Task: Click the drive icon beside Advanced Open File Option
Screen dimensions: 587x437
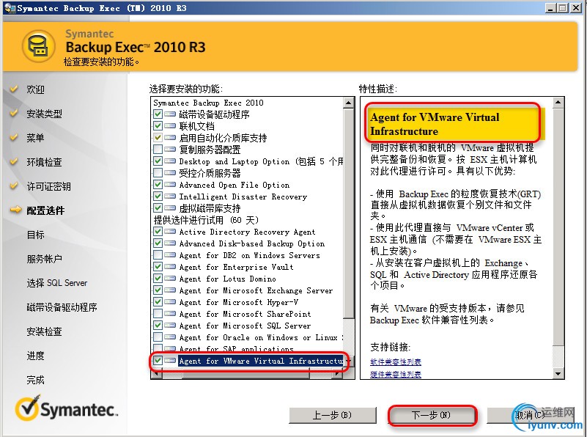Action: (170, 185)
